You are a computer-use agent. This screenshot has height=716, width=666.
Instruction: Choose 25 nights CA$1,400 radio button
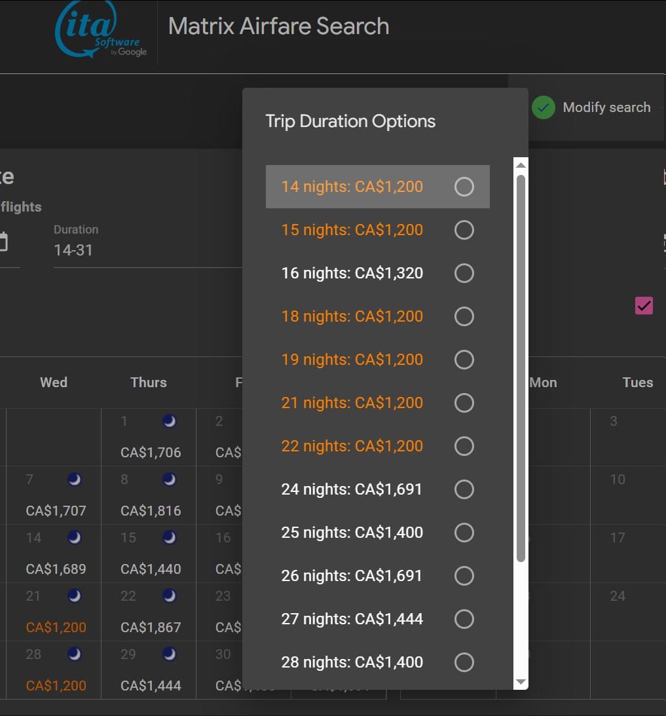464,533
